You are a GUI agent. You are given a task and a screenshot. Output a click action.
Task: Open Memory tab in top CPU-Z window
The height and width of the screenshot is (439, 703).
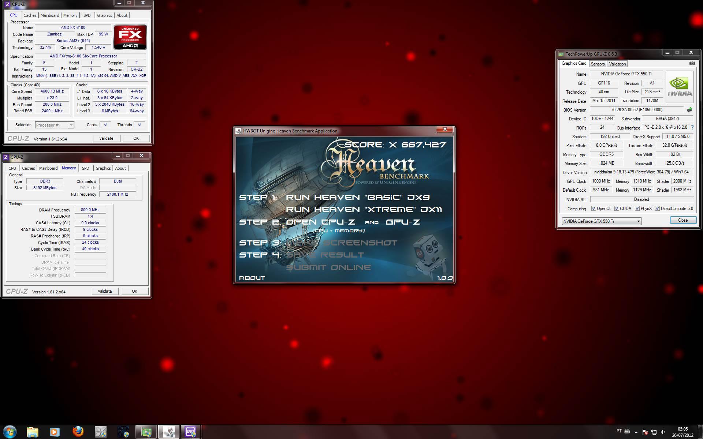[70, 15]
